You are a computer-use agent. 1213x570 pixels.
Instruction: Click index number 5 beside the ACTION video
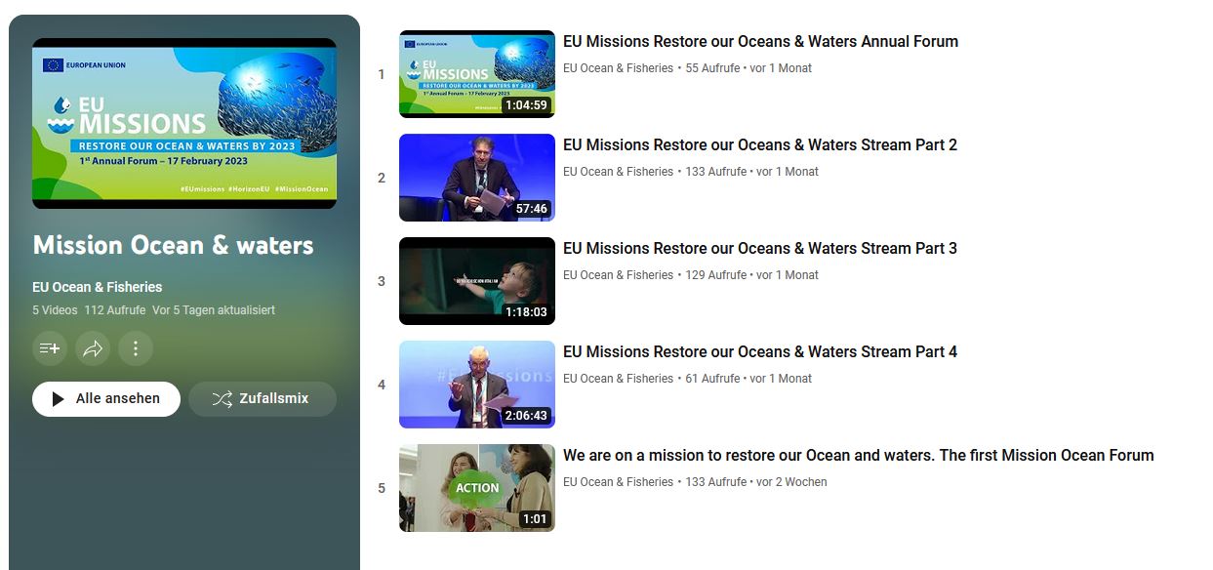coord(382,488)
